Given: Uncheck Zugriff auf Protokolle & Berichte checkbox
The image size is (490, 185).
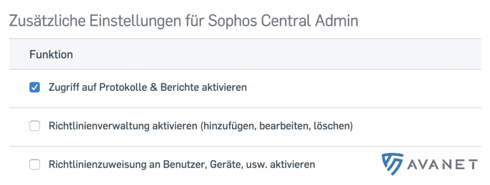Looking at the screenshot, I should click(34, 87).
